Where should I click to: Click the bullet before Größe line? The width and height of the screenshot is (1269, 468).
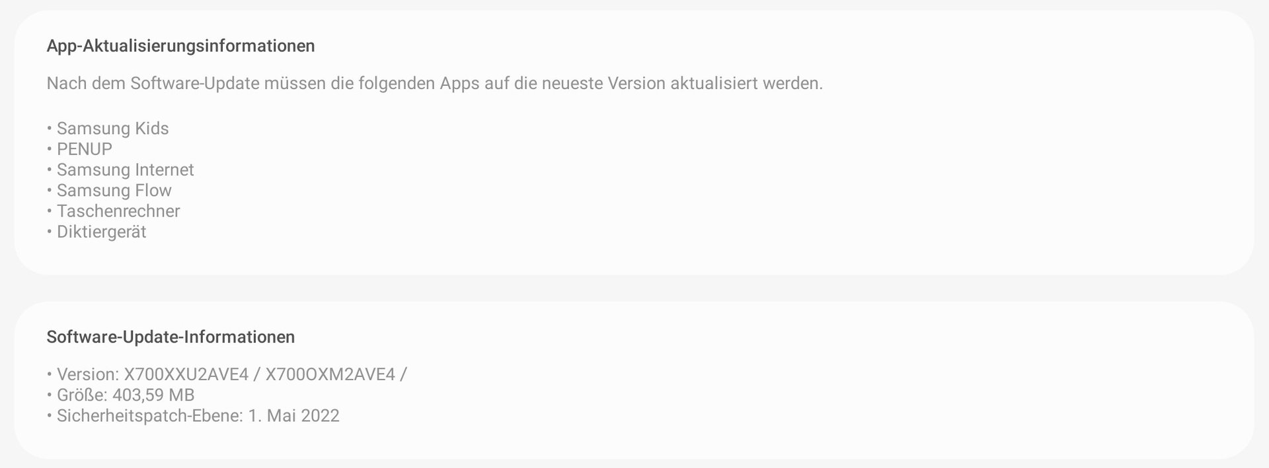tap(50, 395)
